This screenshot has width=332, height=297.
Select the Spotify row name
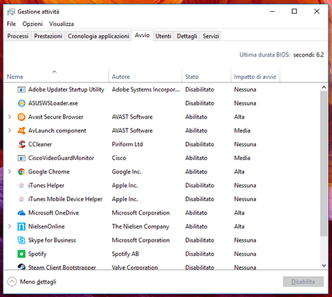[37, 254]
